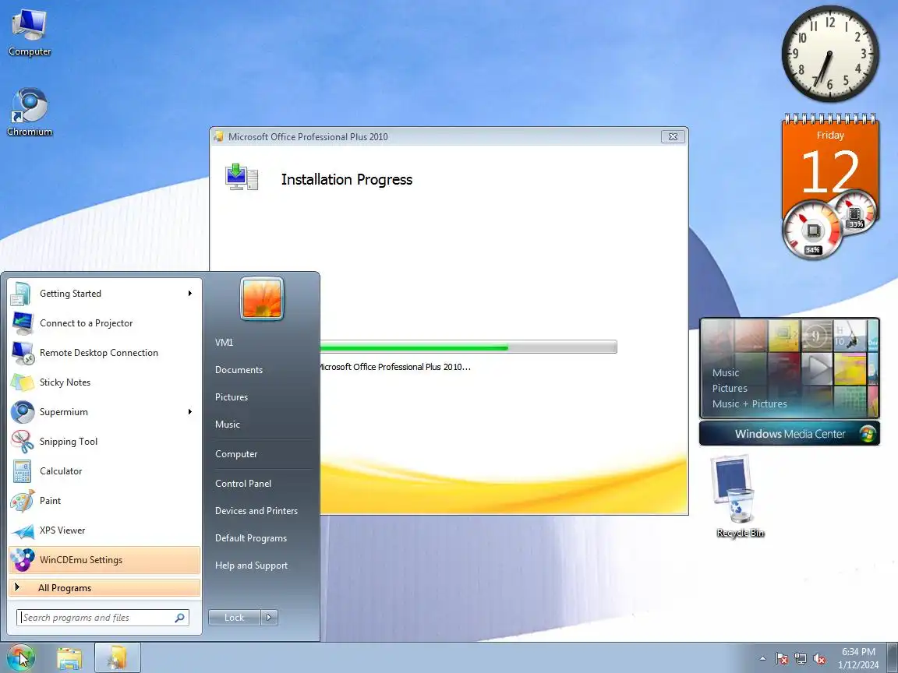Select Music in Media Center gadget

point(726,372)
